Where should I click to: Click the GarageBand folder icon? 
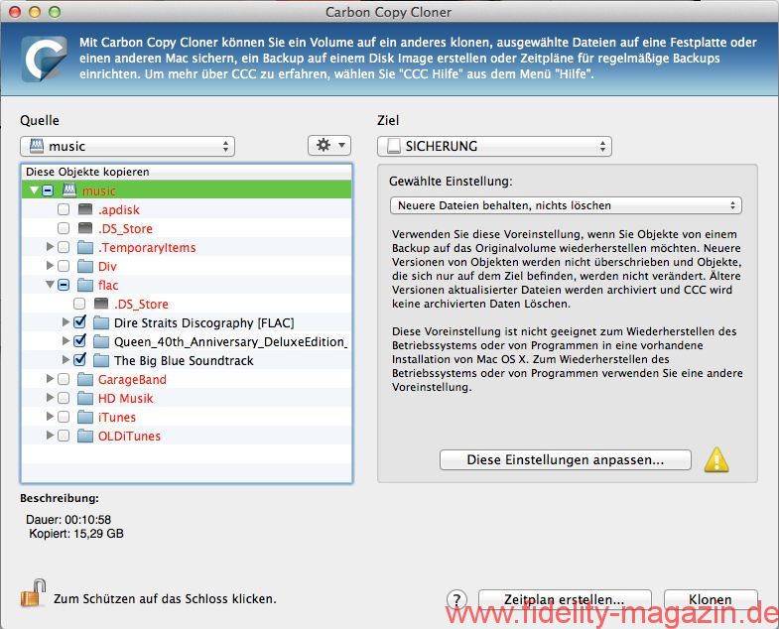point(84,380)
